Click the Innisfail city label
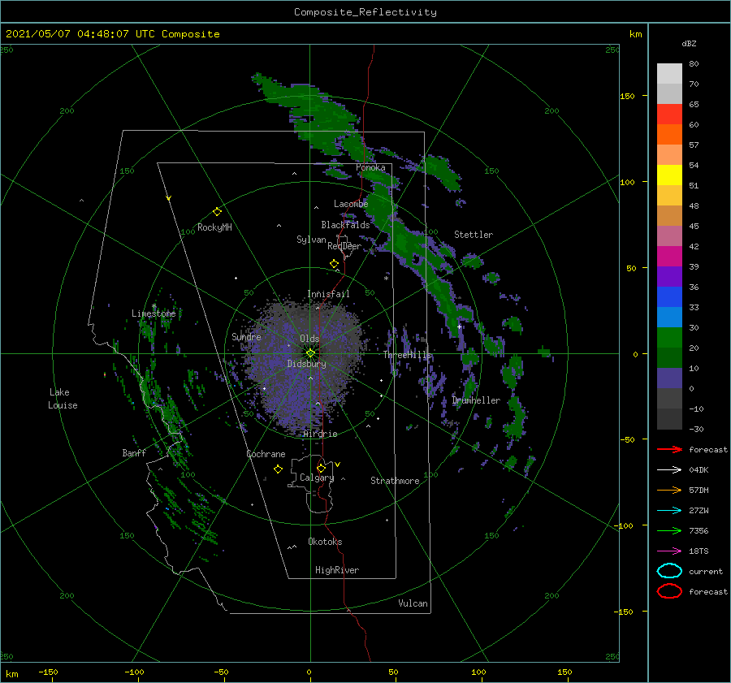The width and height of the screenshot is (731, 683). pos(328,294)
